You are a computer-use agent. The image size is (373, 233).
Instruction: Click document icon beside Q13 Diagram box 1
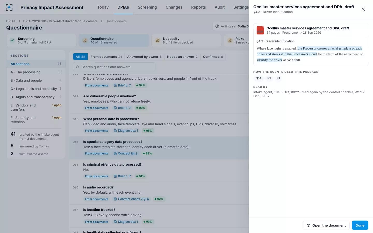pos(115,131)
